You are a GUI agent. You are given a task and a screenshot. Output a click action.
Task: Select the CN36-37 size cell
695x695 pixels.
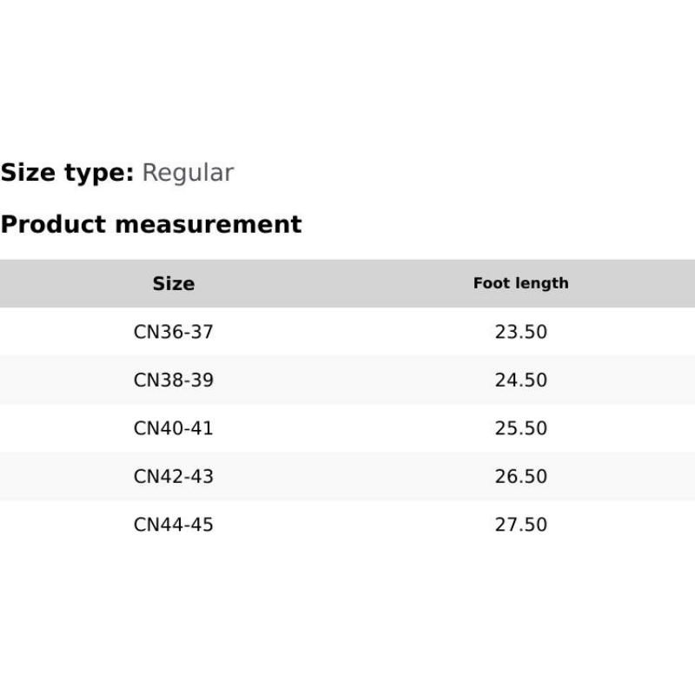pyautogui.click(x=174, y=332)
